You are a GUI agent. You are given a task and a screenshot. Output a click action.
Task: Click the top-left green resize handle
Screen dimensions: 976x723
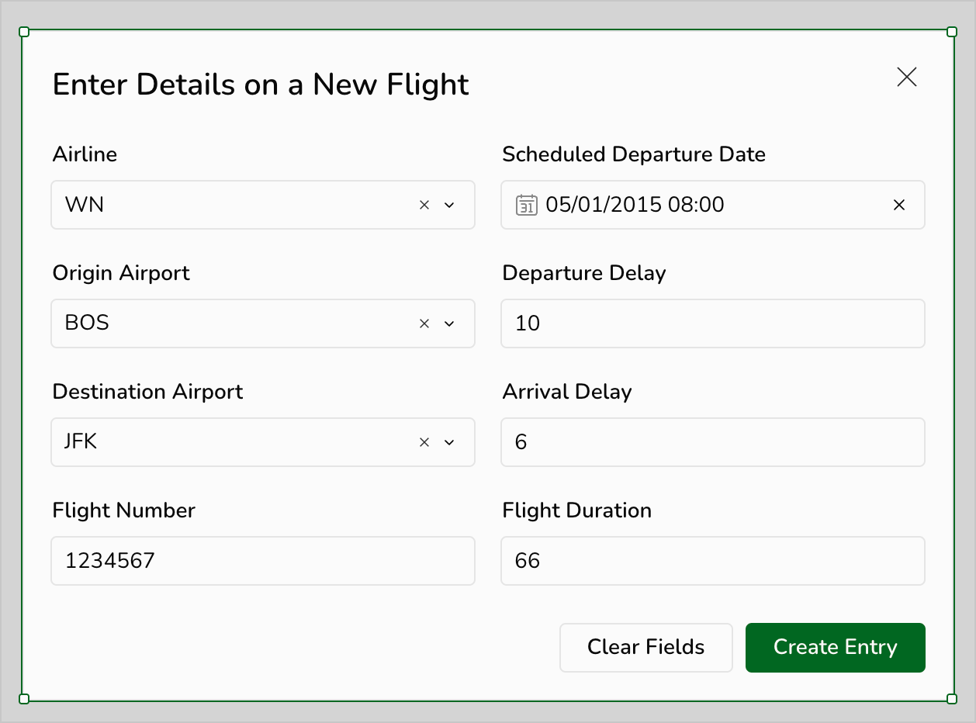click(x=24, y=32)
